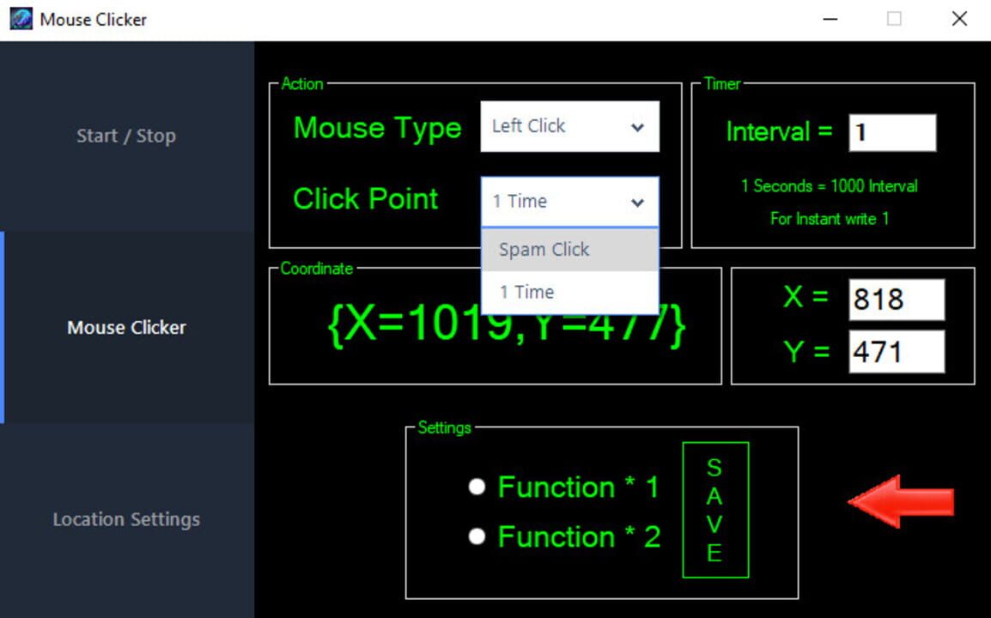
Task: Edit the X coordinate value 818
Action: (896, 299)
